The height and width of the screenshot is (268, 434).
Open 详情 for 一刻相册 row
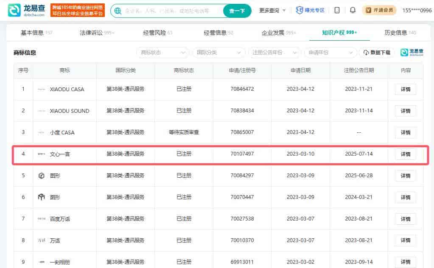point(406,262)
